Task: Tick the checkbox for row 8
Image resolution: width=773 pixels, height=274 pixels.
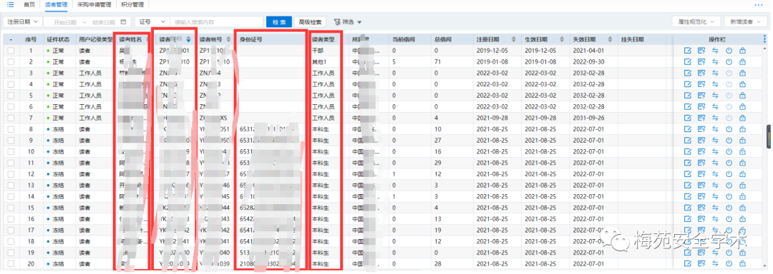Action: point(11,129)
